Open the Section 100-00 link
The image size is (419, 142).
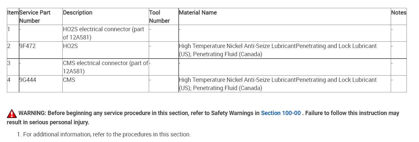(x=281, y=113)
